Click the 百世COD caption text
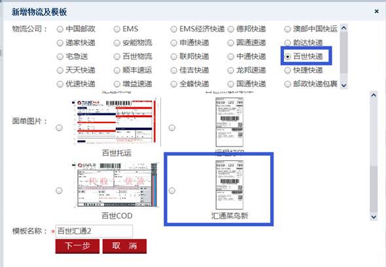This screenshot has height=267, width=386. click(117, 216)
